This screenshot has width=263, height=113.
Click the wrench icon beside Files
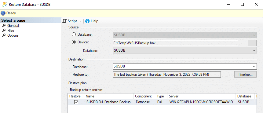[4, 30]
